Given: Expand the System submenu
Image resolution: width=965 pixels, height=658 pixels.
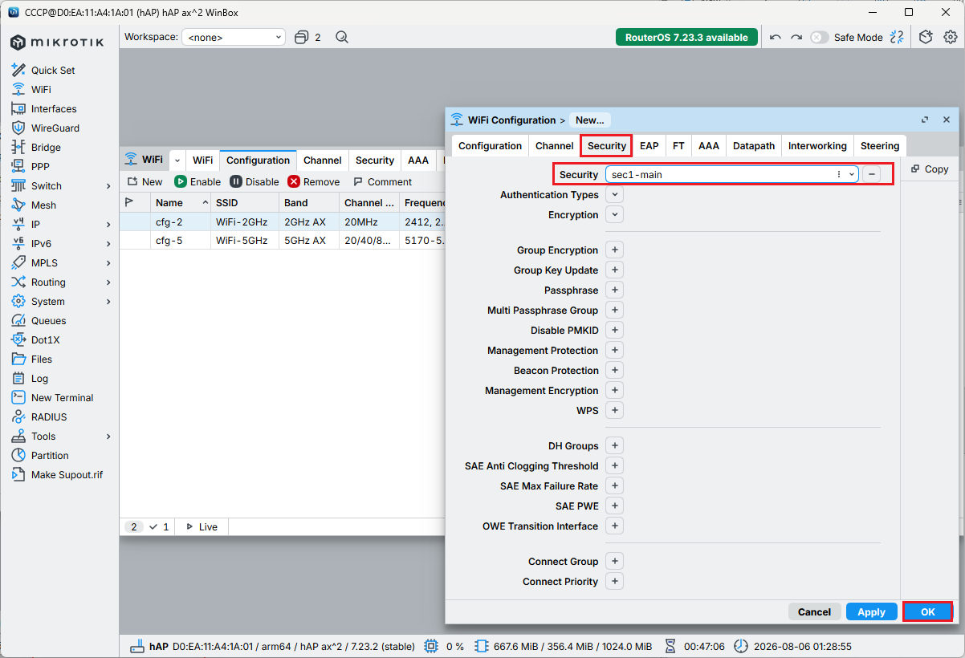Looking at the screenshot, I should click(x=108, y=301).
